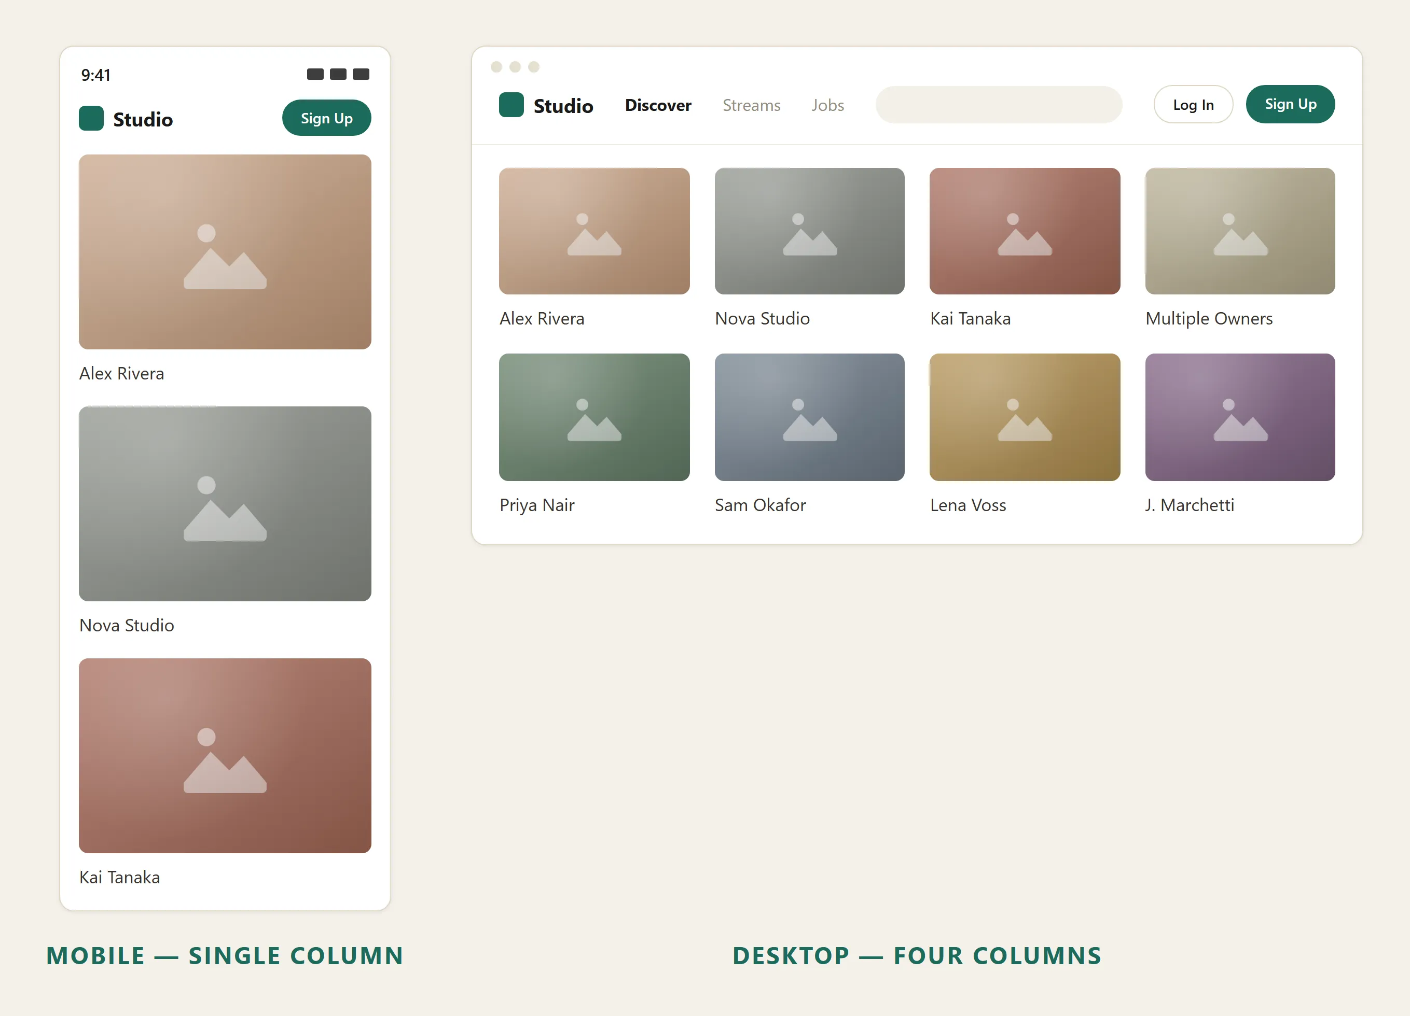Click the green Studio logo icon in desktop header
The height and width of the screenshot is (1016, 1410).
512,105
